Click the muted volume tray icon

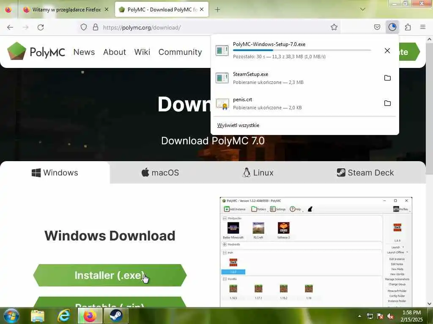[x=390, y=316]
